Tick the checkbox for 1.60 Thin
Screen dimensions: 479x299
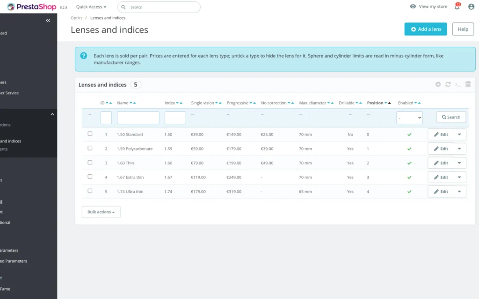[x=90, y=162]
